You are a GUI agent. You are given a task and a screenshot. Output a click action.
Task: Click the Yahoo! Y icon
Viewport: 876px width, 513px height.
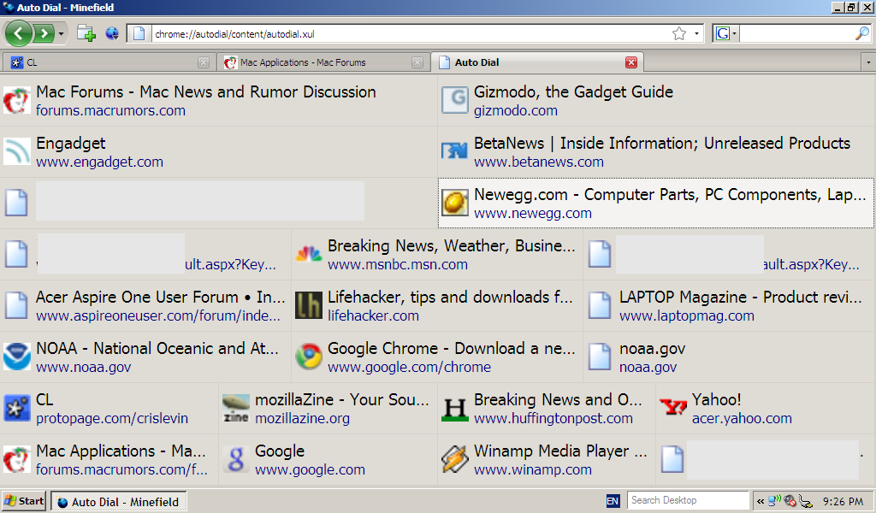672,408
